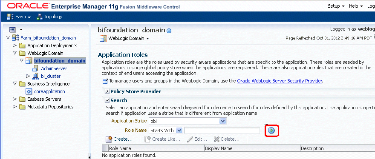Click the Application Deployments folder icon
The height and width of the screenshot is (159, 375).
coord(22,45)
